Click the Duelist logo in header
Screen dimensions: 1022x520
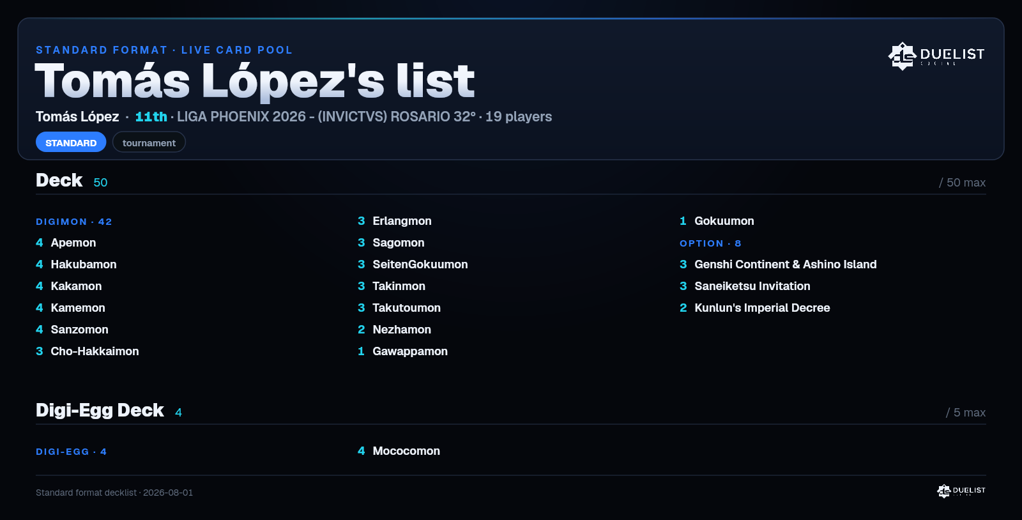click(936, 56)
